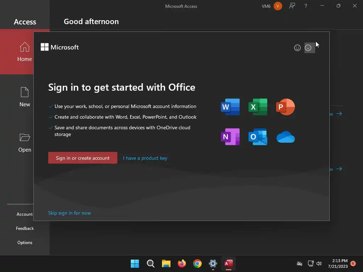
Task: Click the feedback person icon in title bar
Action: (x=292, y=6)
